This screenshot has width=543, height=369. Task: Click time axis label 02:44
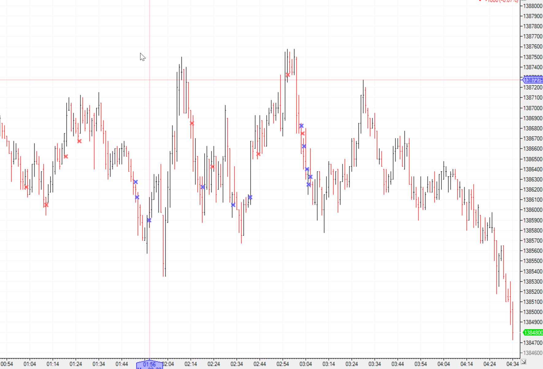(260, 364)
